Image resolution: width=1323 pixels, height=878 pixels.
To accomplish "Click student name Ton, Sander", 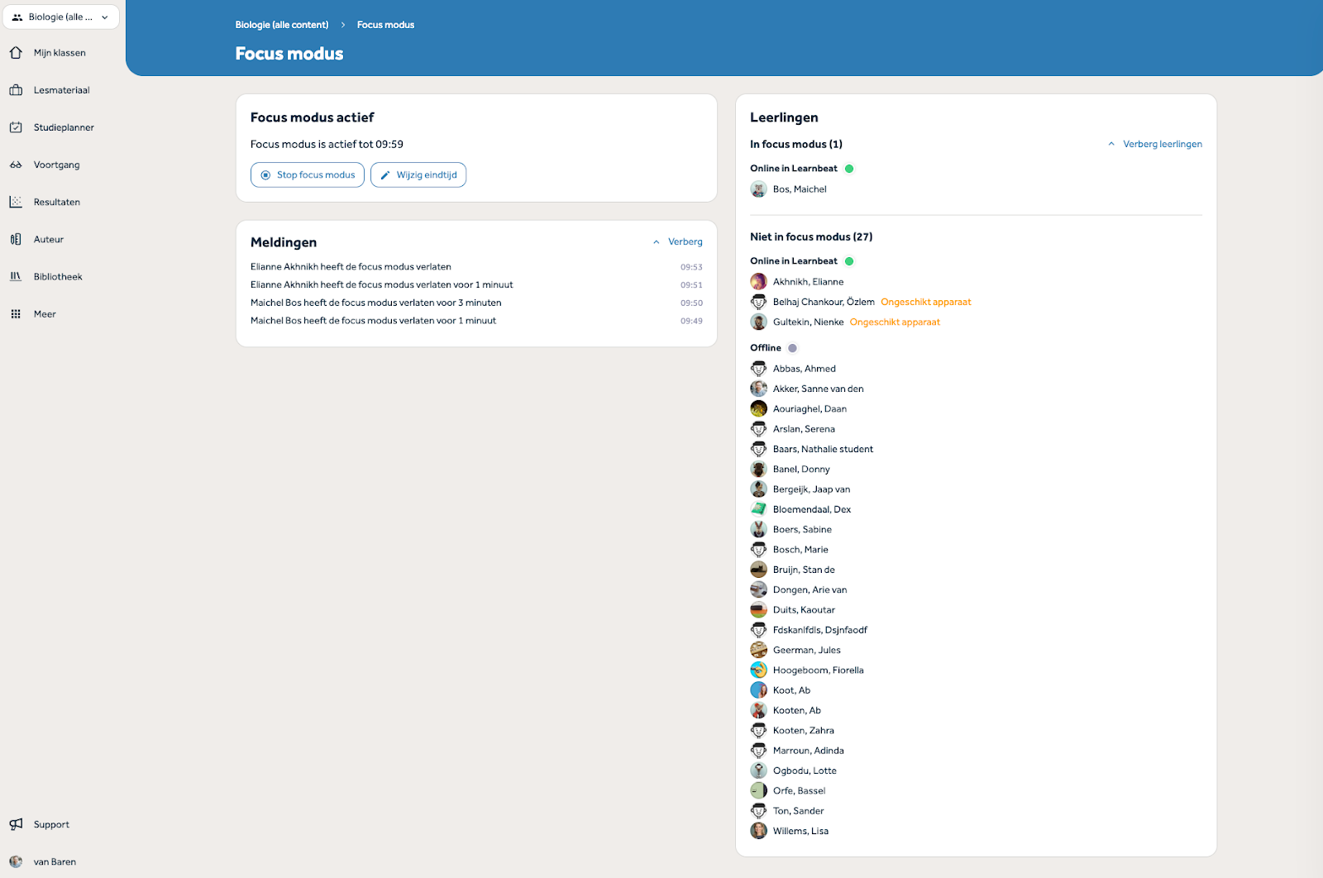I will [799, 811].
